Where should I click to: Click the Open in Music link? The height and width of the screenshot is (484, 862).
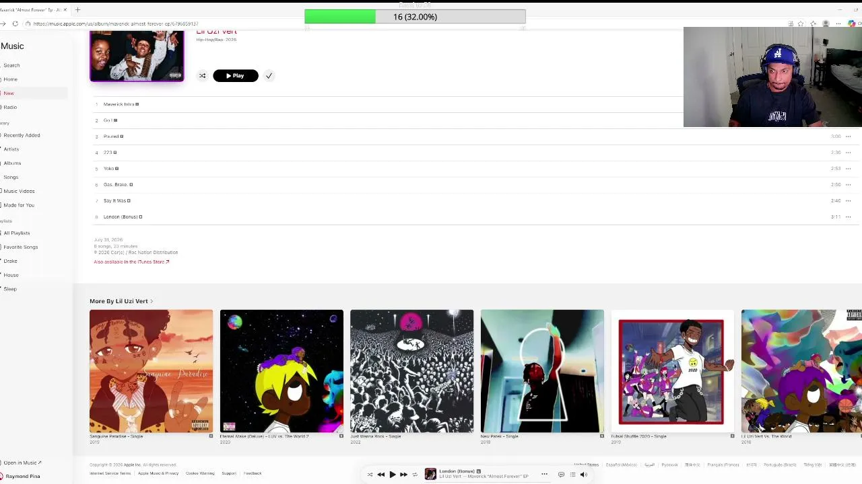click(22, 462)
